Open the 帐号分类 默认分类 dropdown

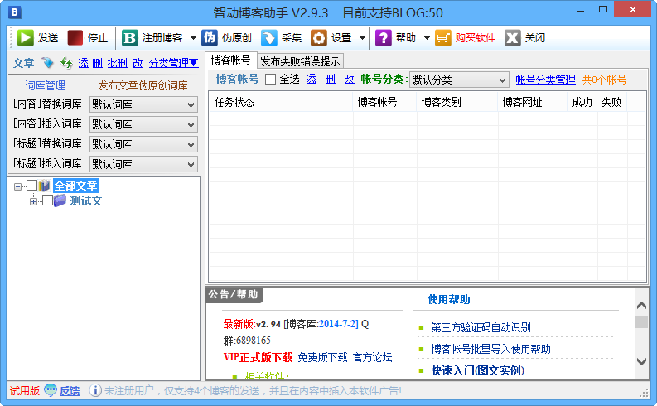459,80
